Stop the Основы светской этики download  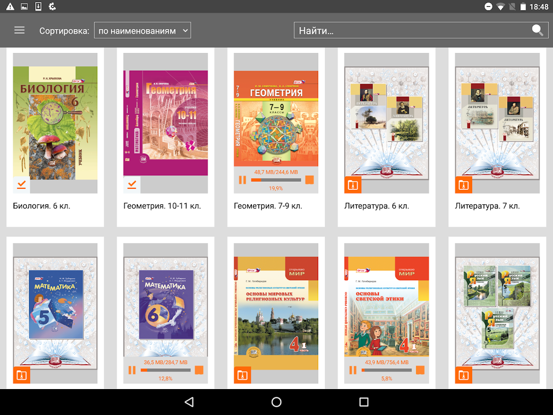pyautogui.click(x=420, y=370)
